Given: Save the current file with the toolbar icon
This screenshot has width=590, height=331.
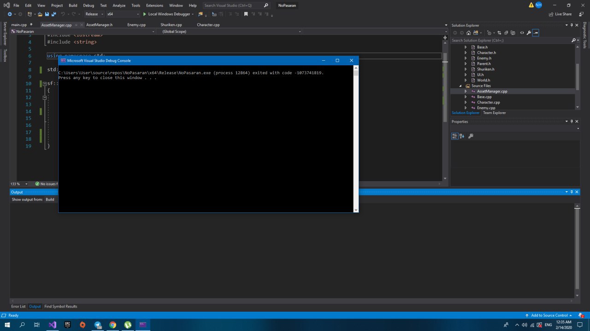Looking at the screenshot, I should click(x=47, y=14).
